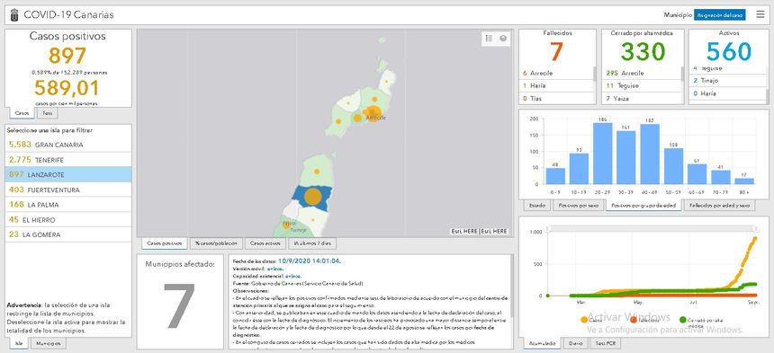Show the map legend list icon
774x353 pixels.
(x=489, y=39)
